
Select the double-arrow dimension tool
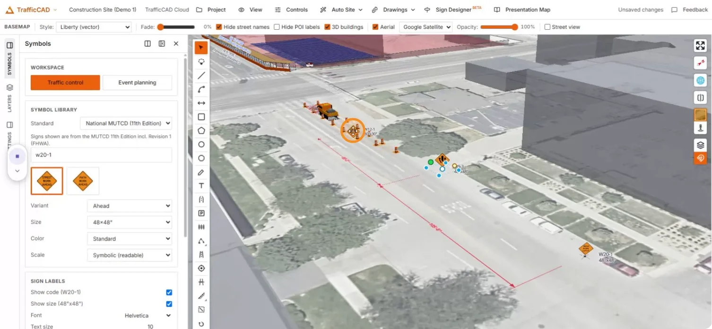pos(201,103)
